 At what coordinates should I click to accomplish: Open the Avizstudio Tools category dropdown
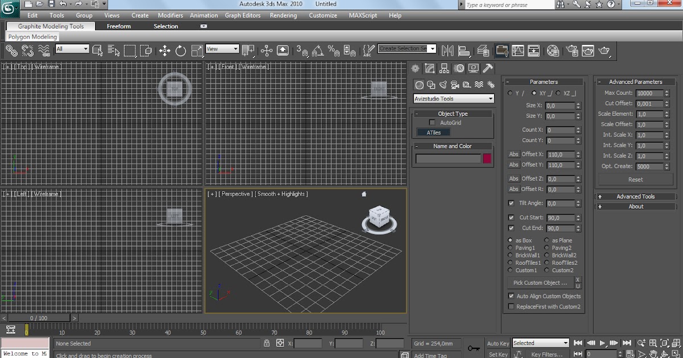click(454, 99)
